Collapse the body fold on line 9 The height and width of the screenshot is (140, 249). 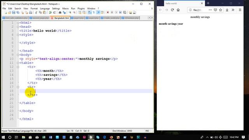coord(18,55)
